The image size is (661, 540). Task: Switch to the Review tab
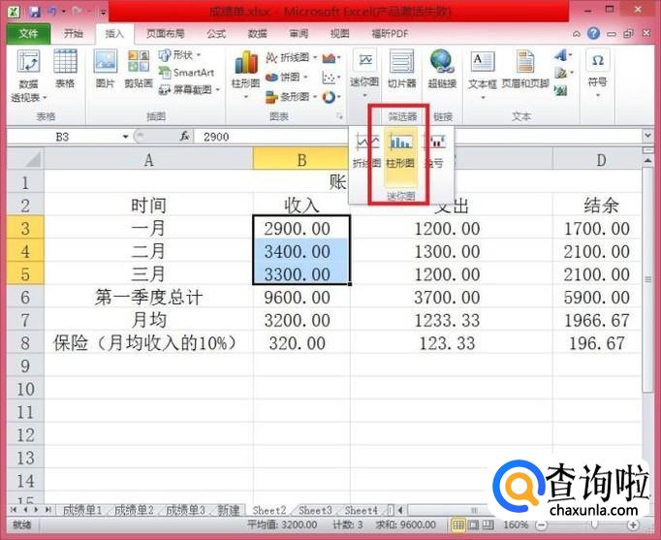pos(299,34)
